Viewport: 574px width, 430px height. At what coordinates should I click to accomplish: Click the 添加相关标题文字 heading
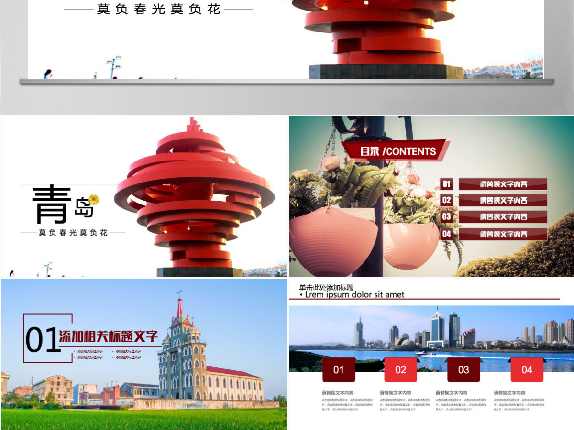[x=108, y=335]
